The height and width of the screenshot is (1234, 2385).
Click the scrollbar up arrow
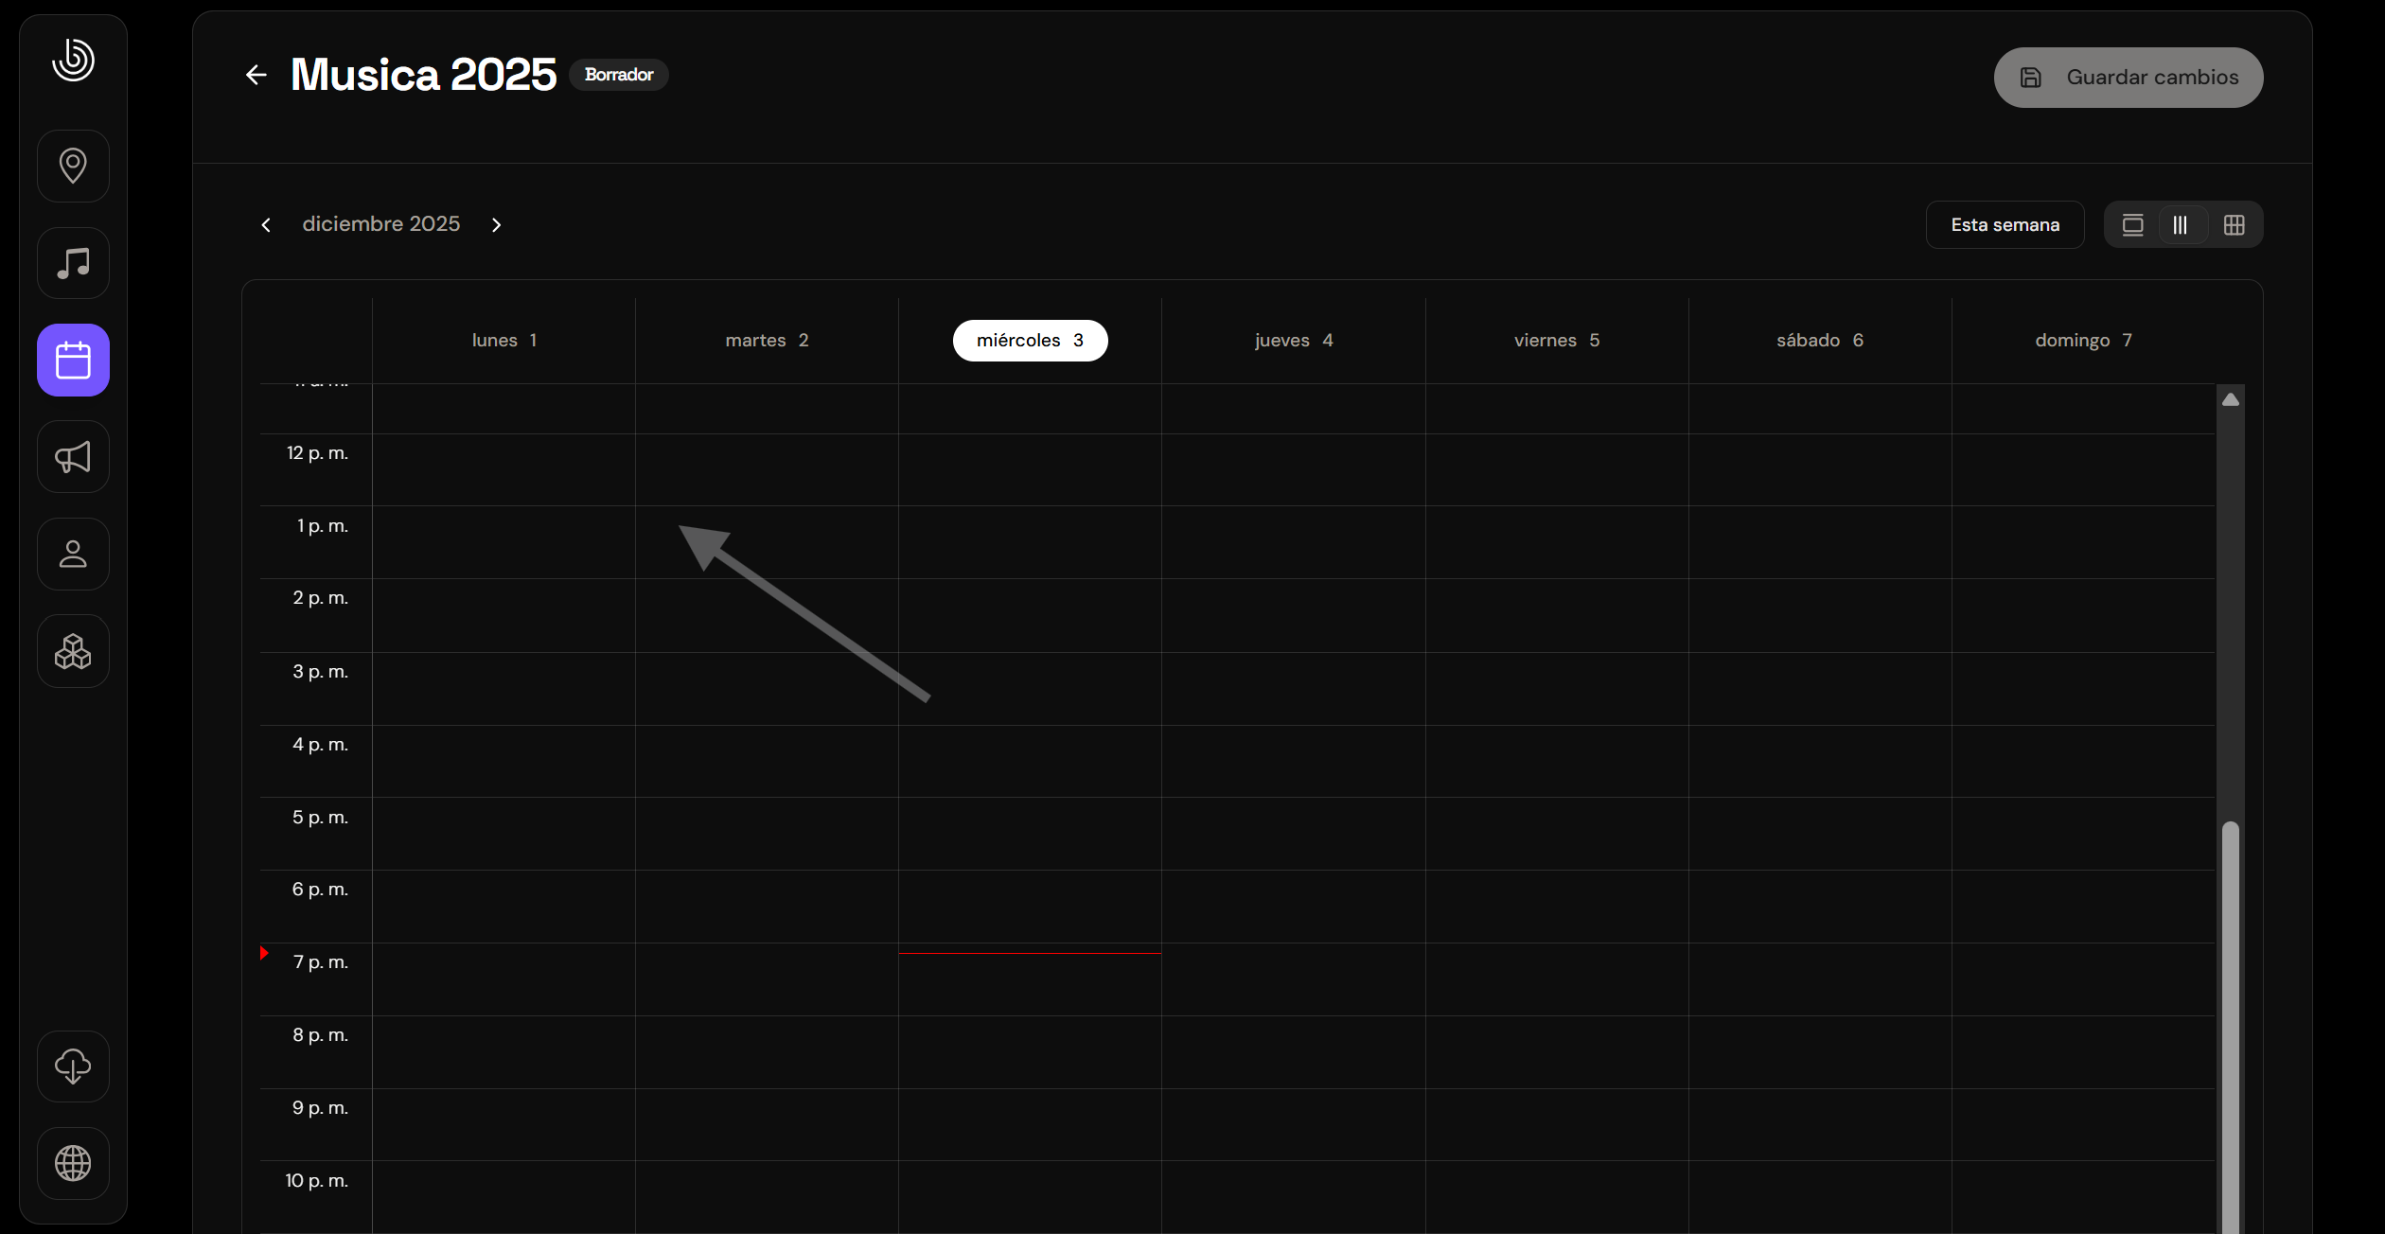(x=2231, y=399)
